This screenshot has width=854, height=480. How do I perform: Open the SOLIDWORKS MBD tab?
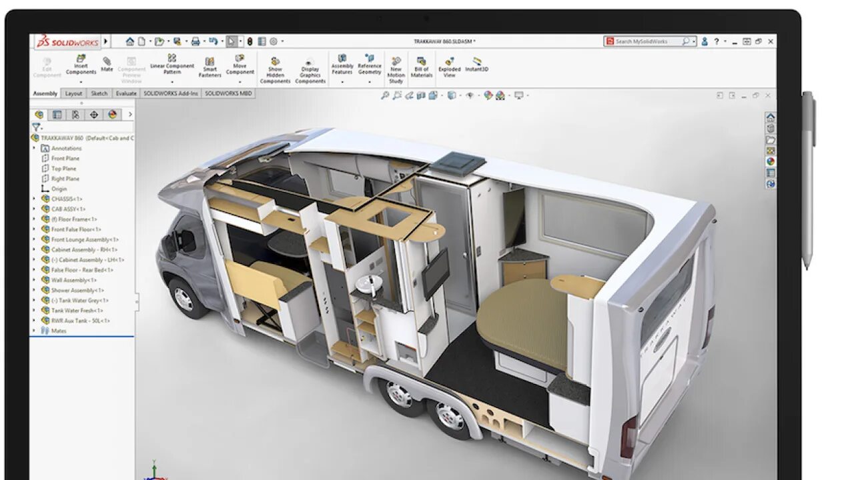[x=229, y=93]
